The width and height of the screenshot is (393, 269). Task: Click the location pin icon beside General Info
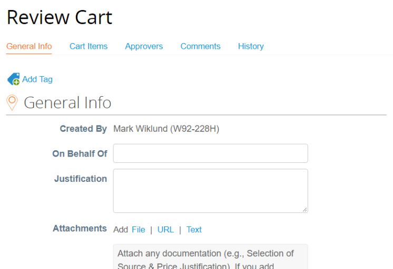click(13, 102)
